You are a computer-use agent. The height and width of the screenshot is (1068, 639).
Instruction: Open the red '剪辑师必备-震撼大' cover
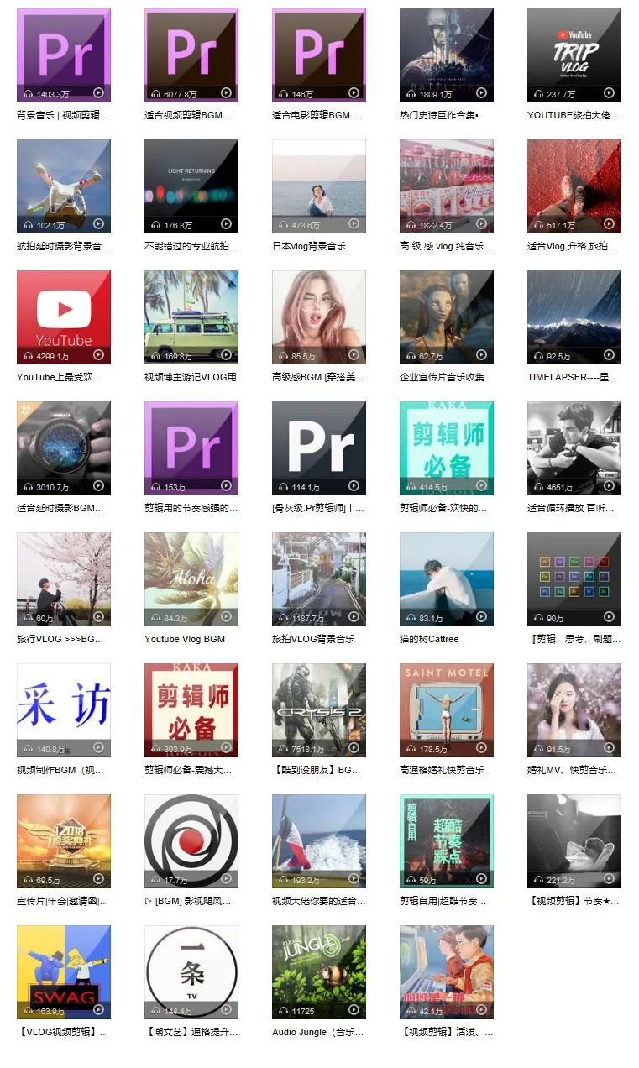coord(191,710)
